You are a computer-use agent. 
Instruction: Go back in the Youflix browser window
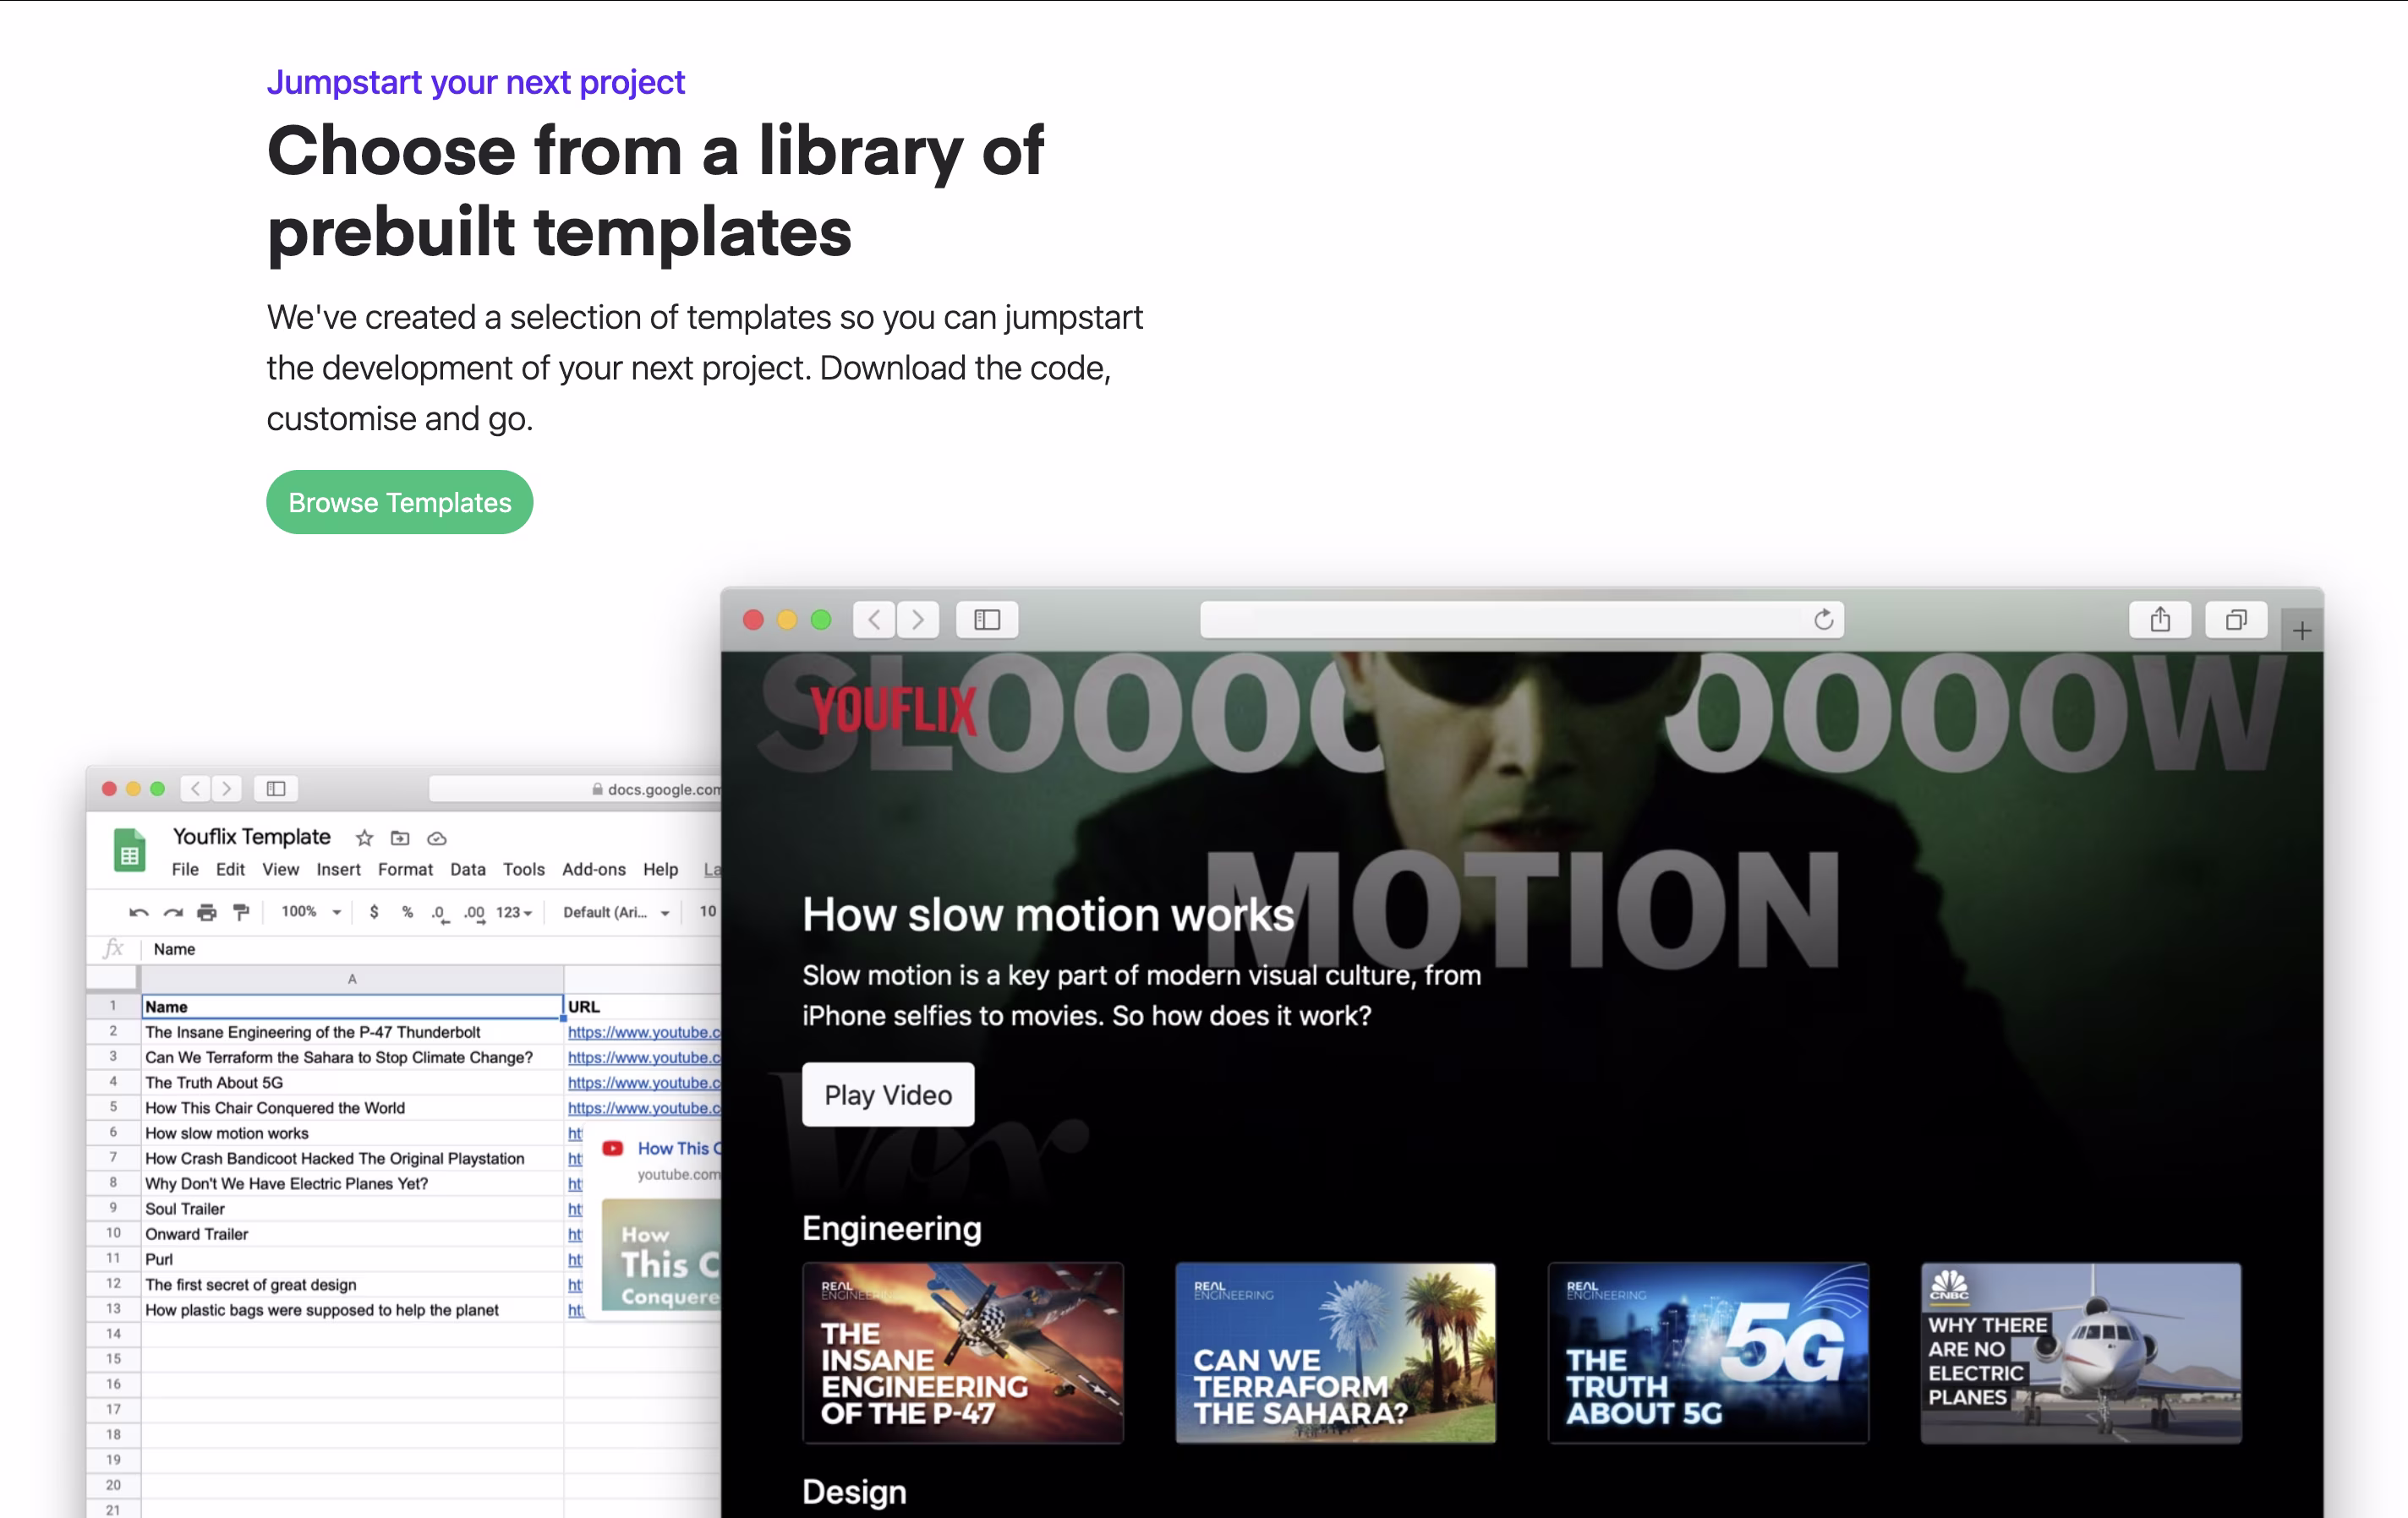tap(874, 620)
